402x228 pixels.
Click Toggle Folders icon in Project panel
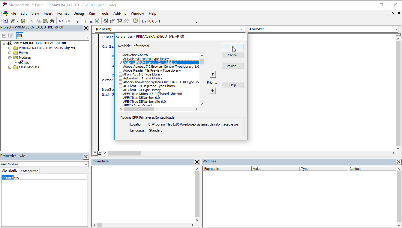click(x=19, y=36)
